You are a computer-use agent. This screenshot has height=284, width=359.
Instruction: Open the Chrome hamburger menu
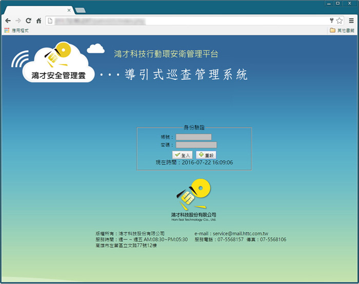point(351,21)
